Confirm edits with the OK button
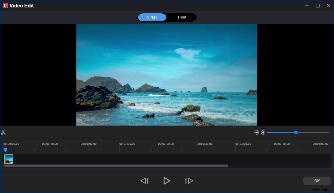Viewport: 334px width, 193px height. click(317, 181)
